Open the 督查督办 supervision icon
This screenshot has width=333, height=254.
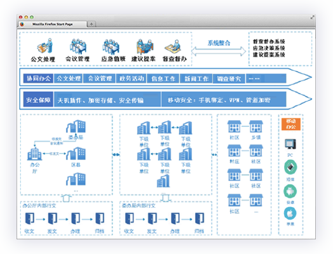coord(173,46)
